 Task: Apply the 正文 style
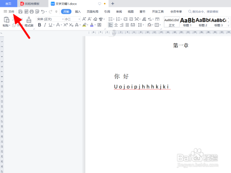tap(171, 22)
